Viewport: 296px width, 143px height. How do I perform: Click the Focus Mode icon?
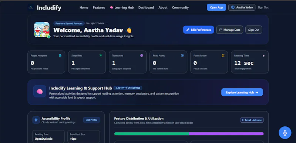click(223, 55)
